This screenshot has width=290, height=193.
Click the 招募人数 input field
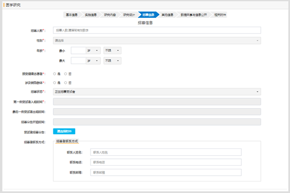click(157, 30)
